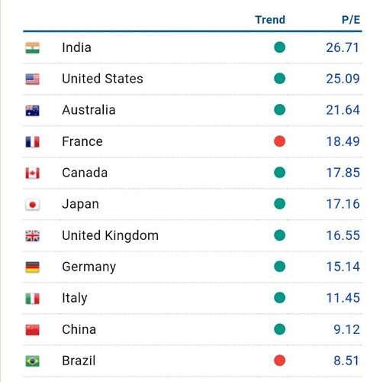Click the China flag icon
The image size is (383, 382).
coord(33,330)
